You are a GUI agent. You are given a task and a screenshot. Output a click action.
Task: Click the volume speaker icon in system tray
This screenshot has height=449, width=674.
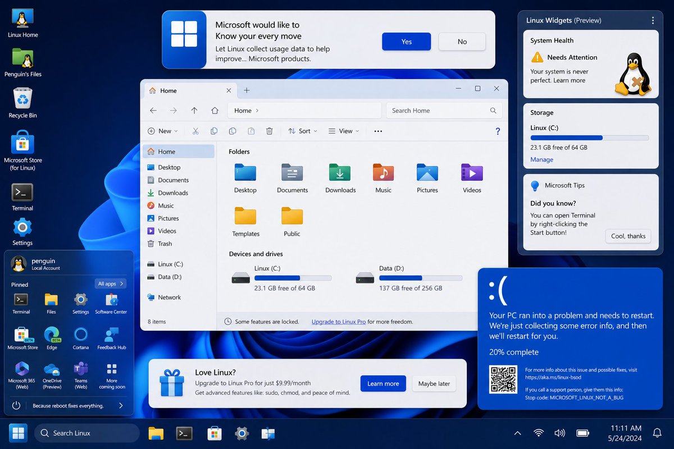click(559, 433)
